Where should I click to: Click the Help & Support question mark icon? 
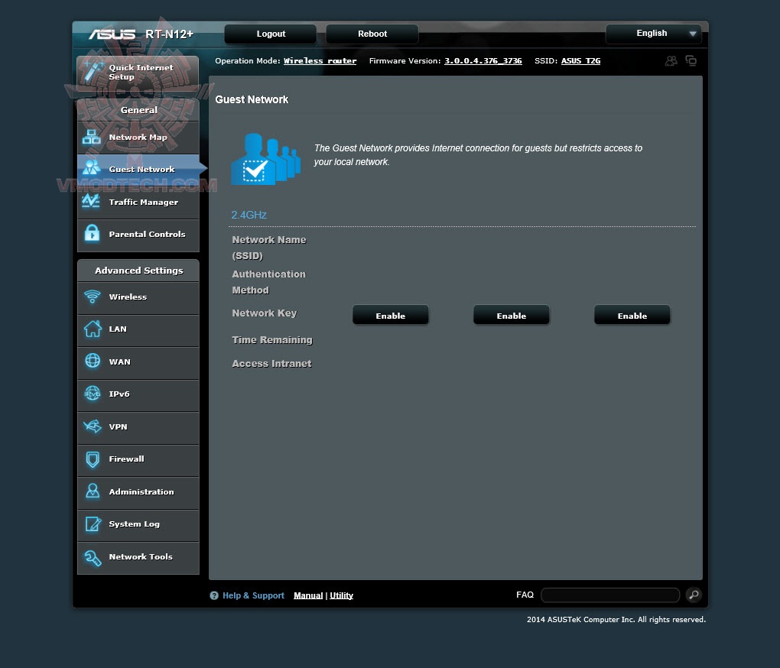tap(214, 595)
